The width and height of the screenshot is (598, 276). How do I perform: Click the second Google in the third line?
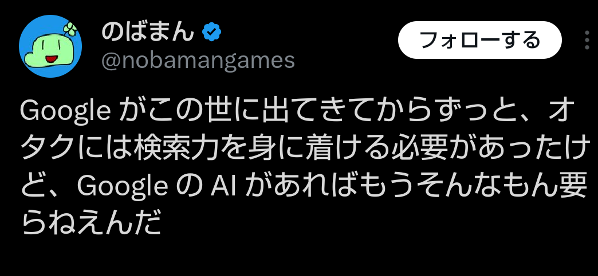click(x=123, y=186)
